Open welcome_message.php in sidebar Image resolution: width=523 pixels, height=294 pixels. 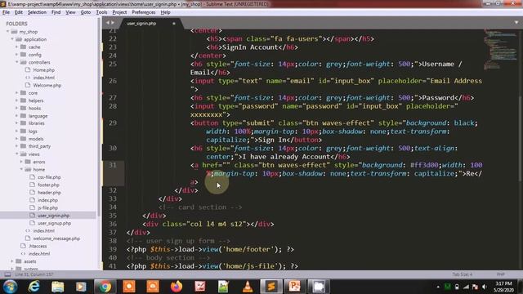tap(56, 238)
